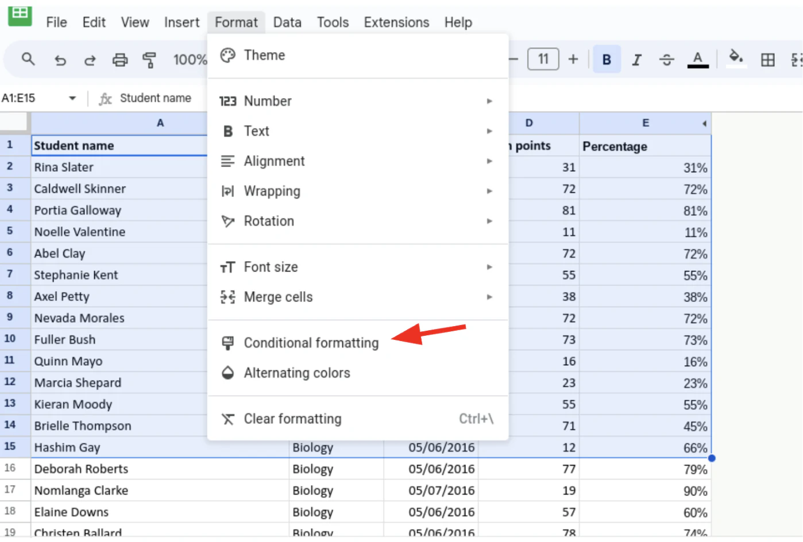Open the File menu
803x542 pixels.
tap(56, 22)
